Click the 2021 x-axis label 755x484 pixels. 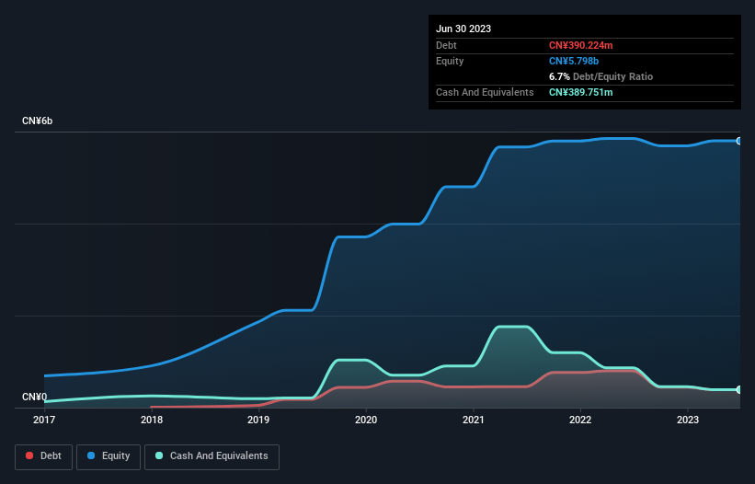[x=474, y=420]
